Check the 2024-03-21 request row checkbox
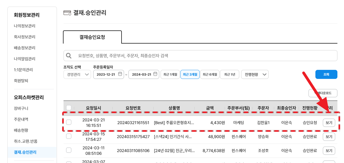 (69, 122)
